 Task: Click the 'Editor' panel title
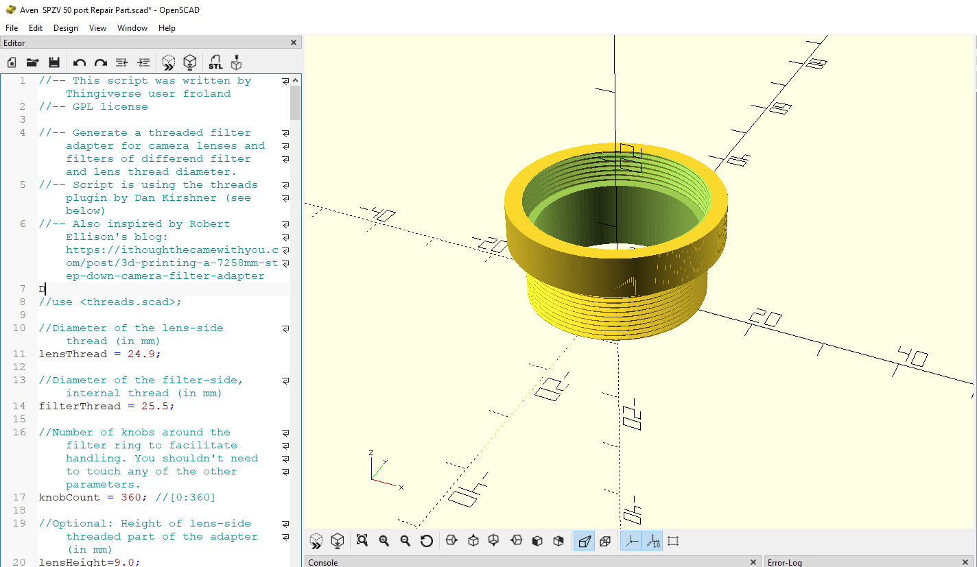[14, 43]
